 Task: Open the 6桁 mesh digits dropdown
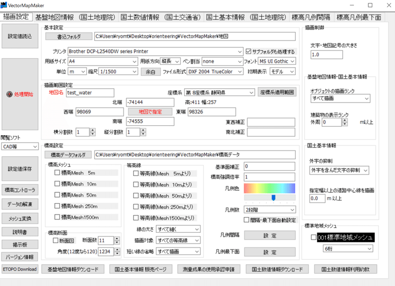348,249
